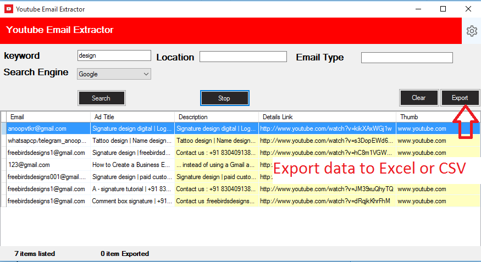481x262 pixels.
Task: Sort by the Description column header
Action: pyautogui.click(x=216, y=117)
